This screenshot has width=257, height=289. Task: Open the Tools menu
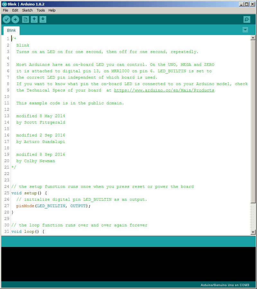[x=41, y=10]
